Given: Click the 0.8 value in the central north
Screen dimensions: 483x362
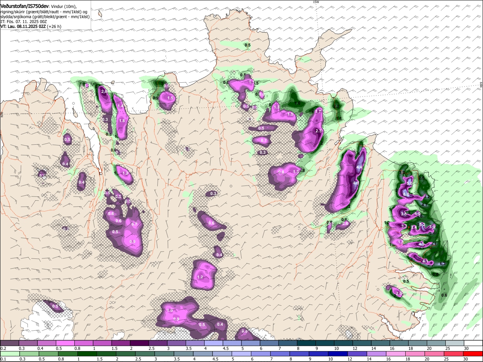Looking at the screenshot, I should [281, 172].
